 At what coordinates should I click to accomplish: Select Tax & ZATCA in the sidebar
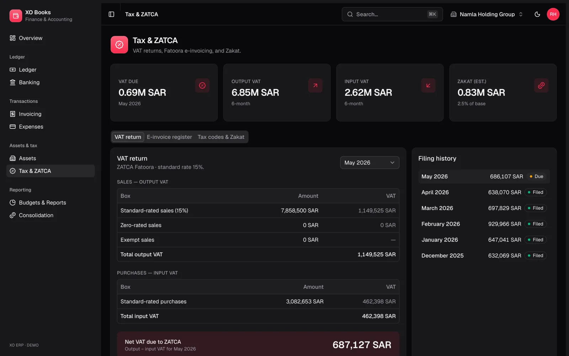[x=50, y=171]
